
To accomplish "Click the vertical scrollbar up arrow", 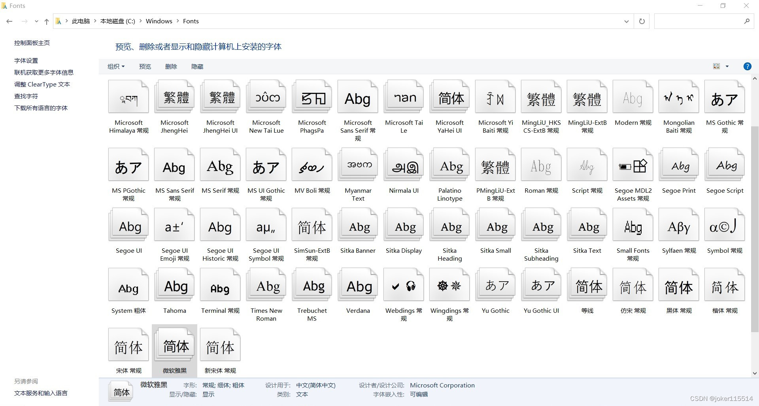I will click(x=755, y=79).
